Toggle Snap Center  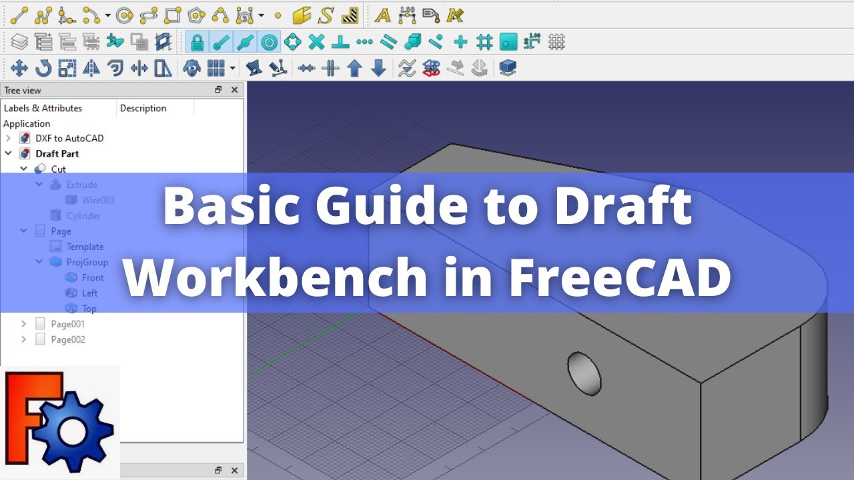[269, 42]
